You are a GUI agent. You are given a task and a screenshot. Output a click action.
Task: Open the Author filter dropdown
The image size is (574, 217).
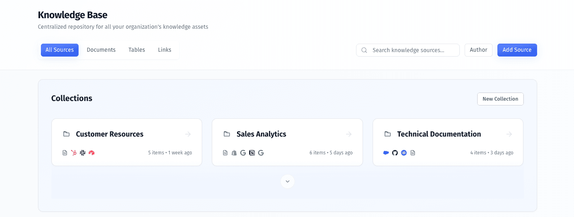tap(478, 50)
